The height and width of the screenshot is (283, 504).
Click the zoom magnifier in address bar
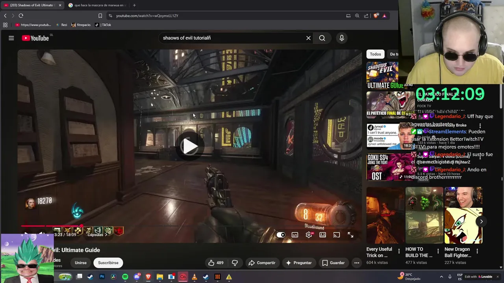point(357,16)
